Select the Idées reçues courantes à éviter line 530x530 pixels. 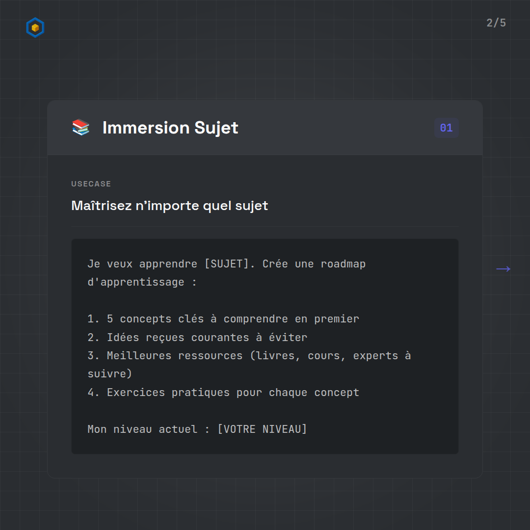pyautogui.click(x=197, y=338)
